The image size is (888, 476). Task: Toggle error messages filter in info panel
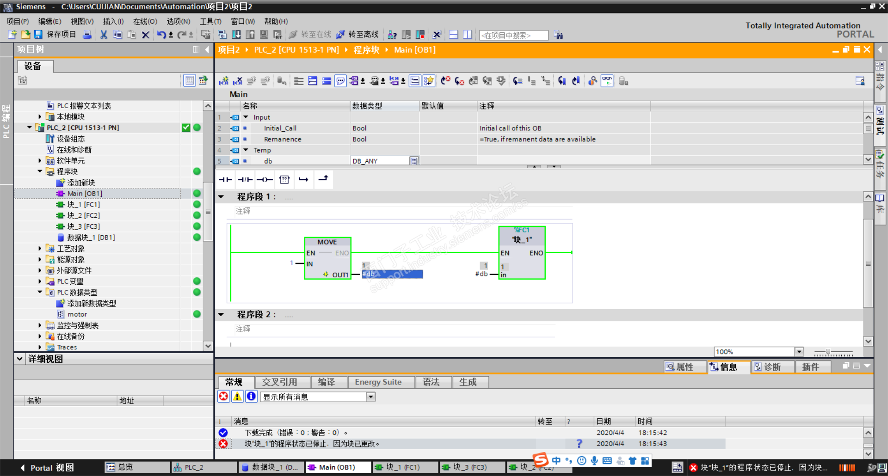click(224, 397)
